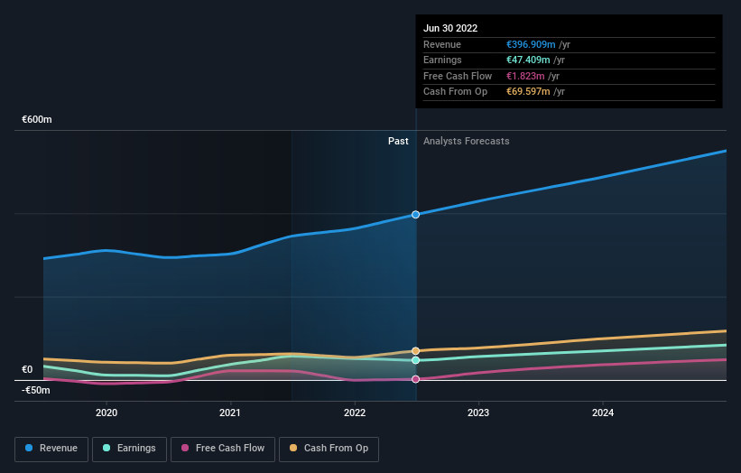Image resolution: width=741 pixels, height=473 pixels.
Task: Click the teal Earnings data point marker
Action: point(415,360)
